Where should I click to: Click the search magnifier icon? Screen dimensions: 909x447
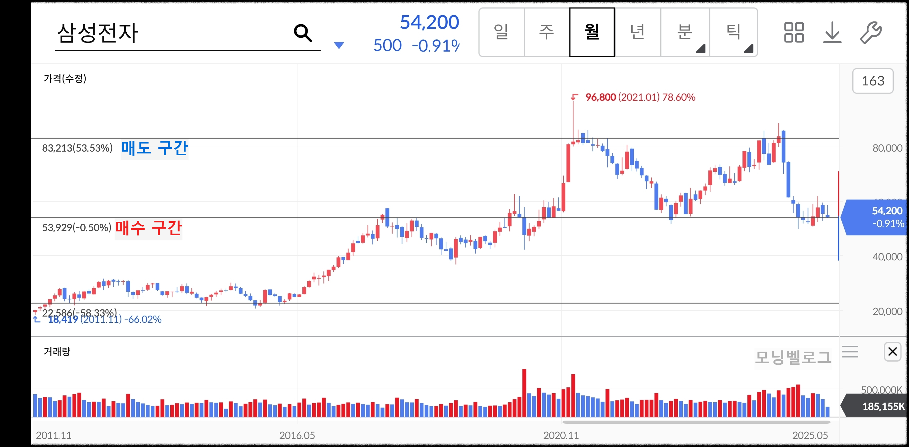coord(302,33)
